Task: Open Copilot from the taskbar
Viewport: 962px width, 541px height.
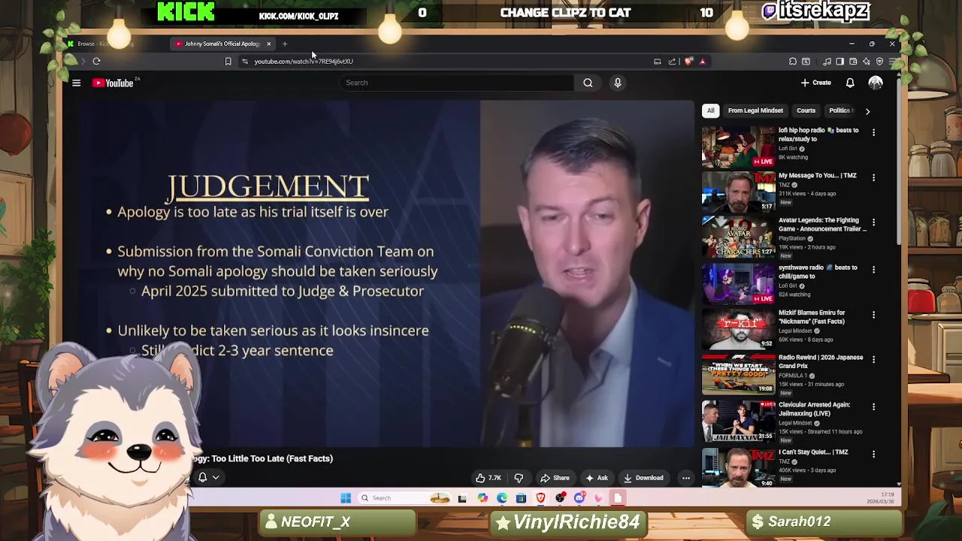Action: [x=482, y=498]
